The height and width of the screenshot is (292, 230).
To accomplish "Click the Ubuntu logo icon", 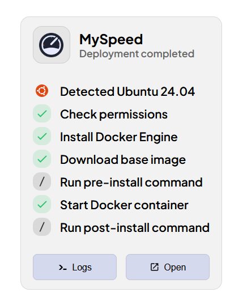I will point(42,91).
